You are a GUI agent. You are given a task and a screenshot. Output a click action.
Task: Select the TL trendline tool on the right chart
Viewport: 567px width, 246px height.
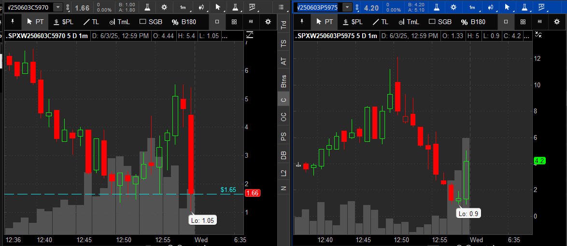(380, 22)
